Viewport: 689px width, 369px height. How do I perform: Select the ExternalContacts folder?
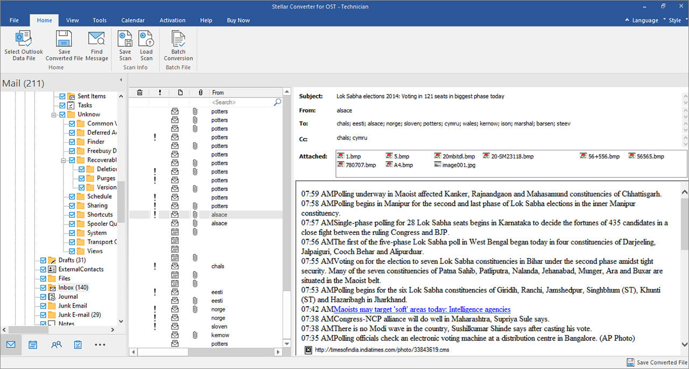81,269
